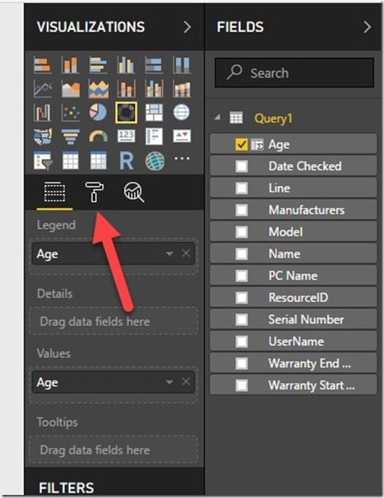Uncheck the Age field checkbox
384x498 pixels.
242,144
